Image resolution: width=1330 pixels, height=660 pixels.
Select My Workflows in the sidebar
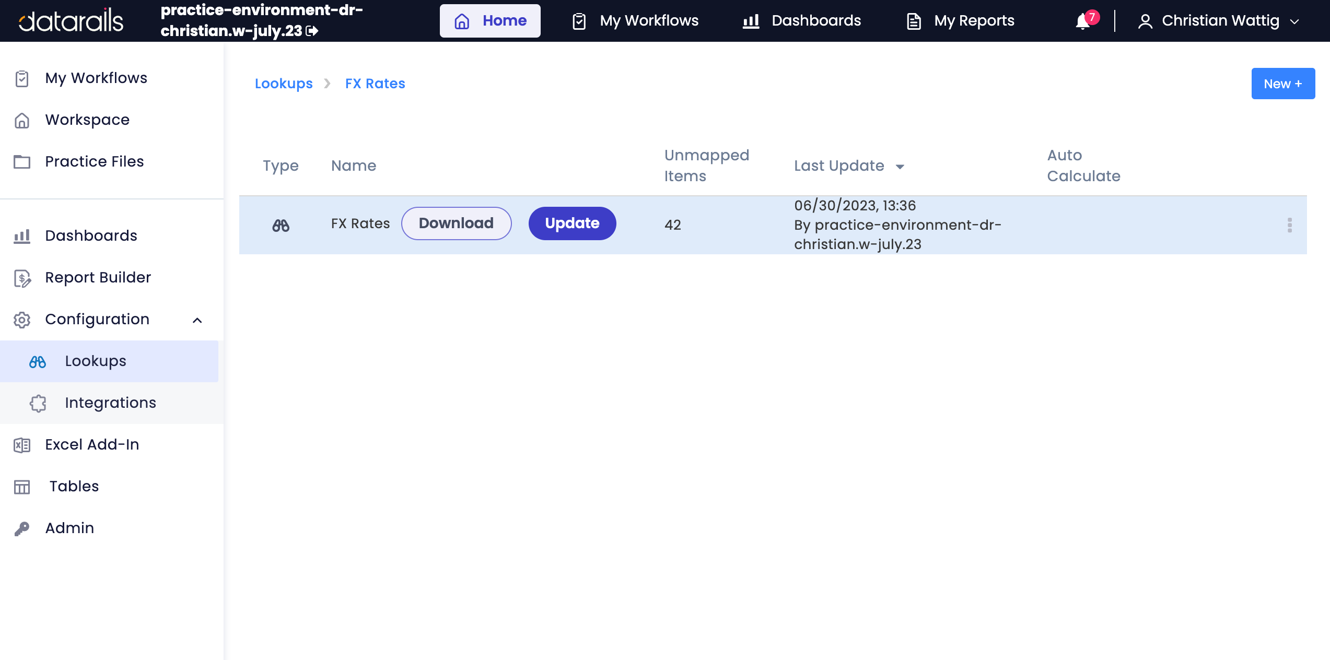click(x=96, y=78)
